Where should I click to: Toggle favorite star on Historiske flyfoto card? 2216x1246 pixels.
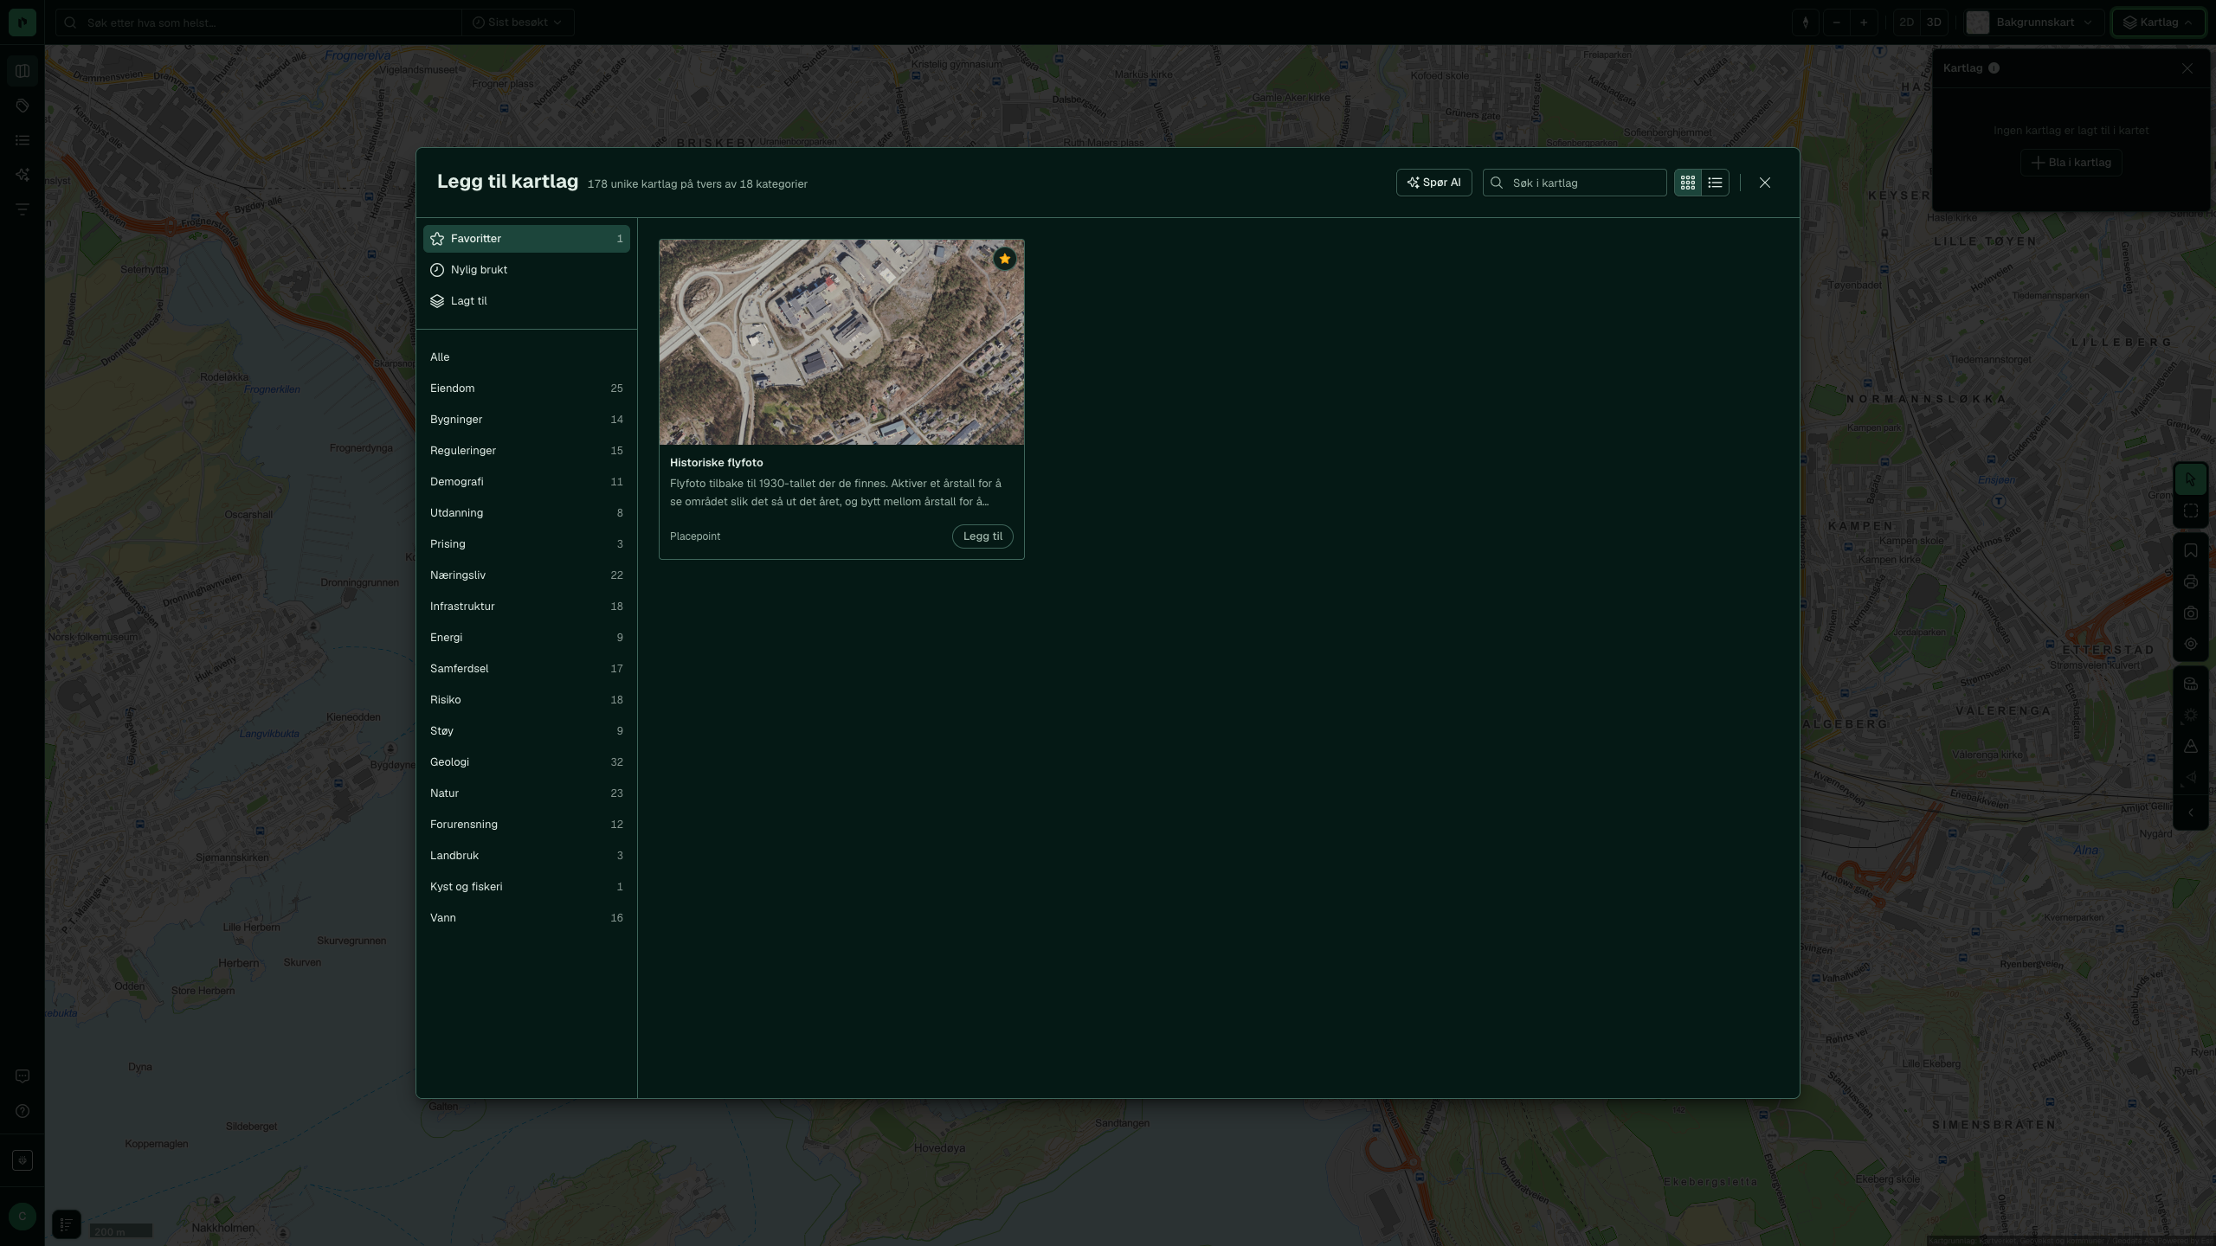(1004, 259)
